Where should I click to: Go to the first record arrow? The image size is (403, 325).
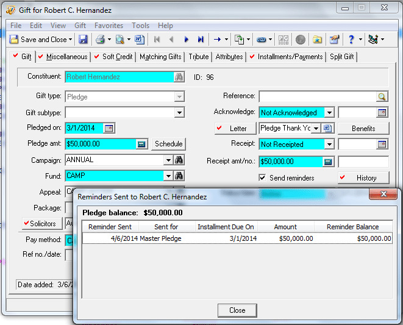(x=157, y=40)
